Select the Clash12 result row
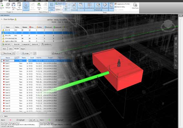The height and width of the screenshot is (128, 183). 29,90
